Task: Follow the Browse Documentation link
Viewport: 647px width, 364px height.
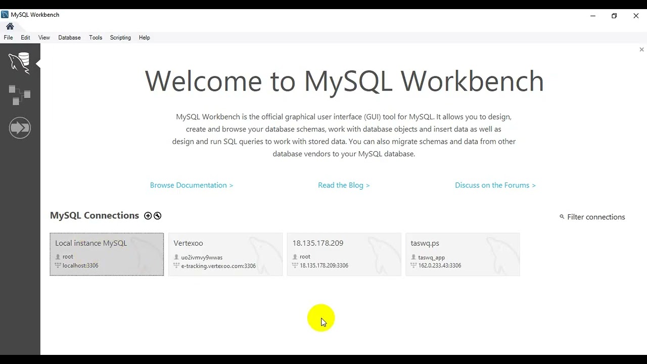Action: [192, 185]
